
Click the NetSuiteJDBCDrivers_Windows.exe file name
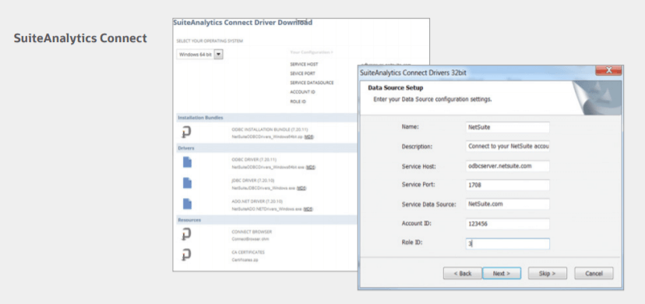pos(263,188)
